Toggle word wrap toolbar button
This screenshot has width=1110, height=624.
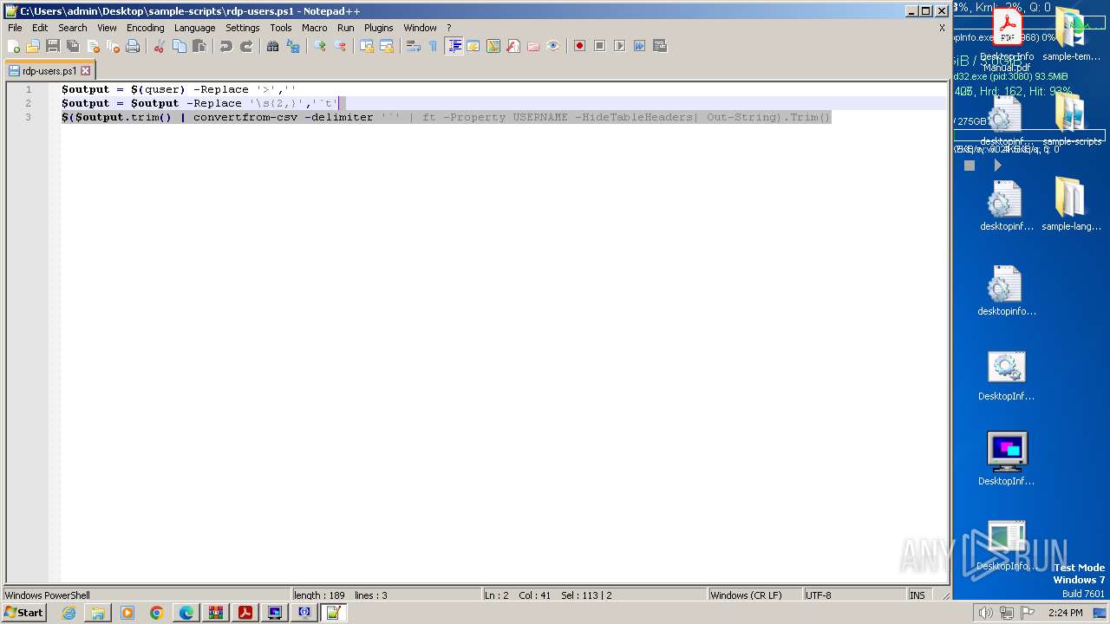[414, 46]
